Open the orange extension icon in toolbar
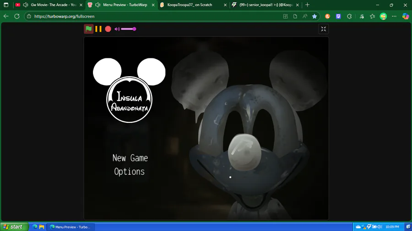412x231 pixels. 327,16
